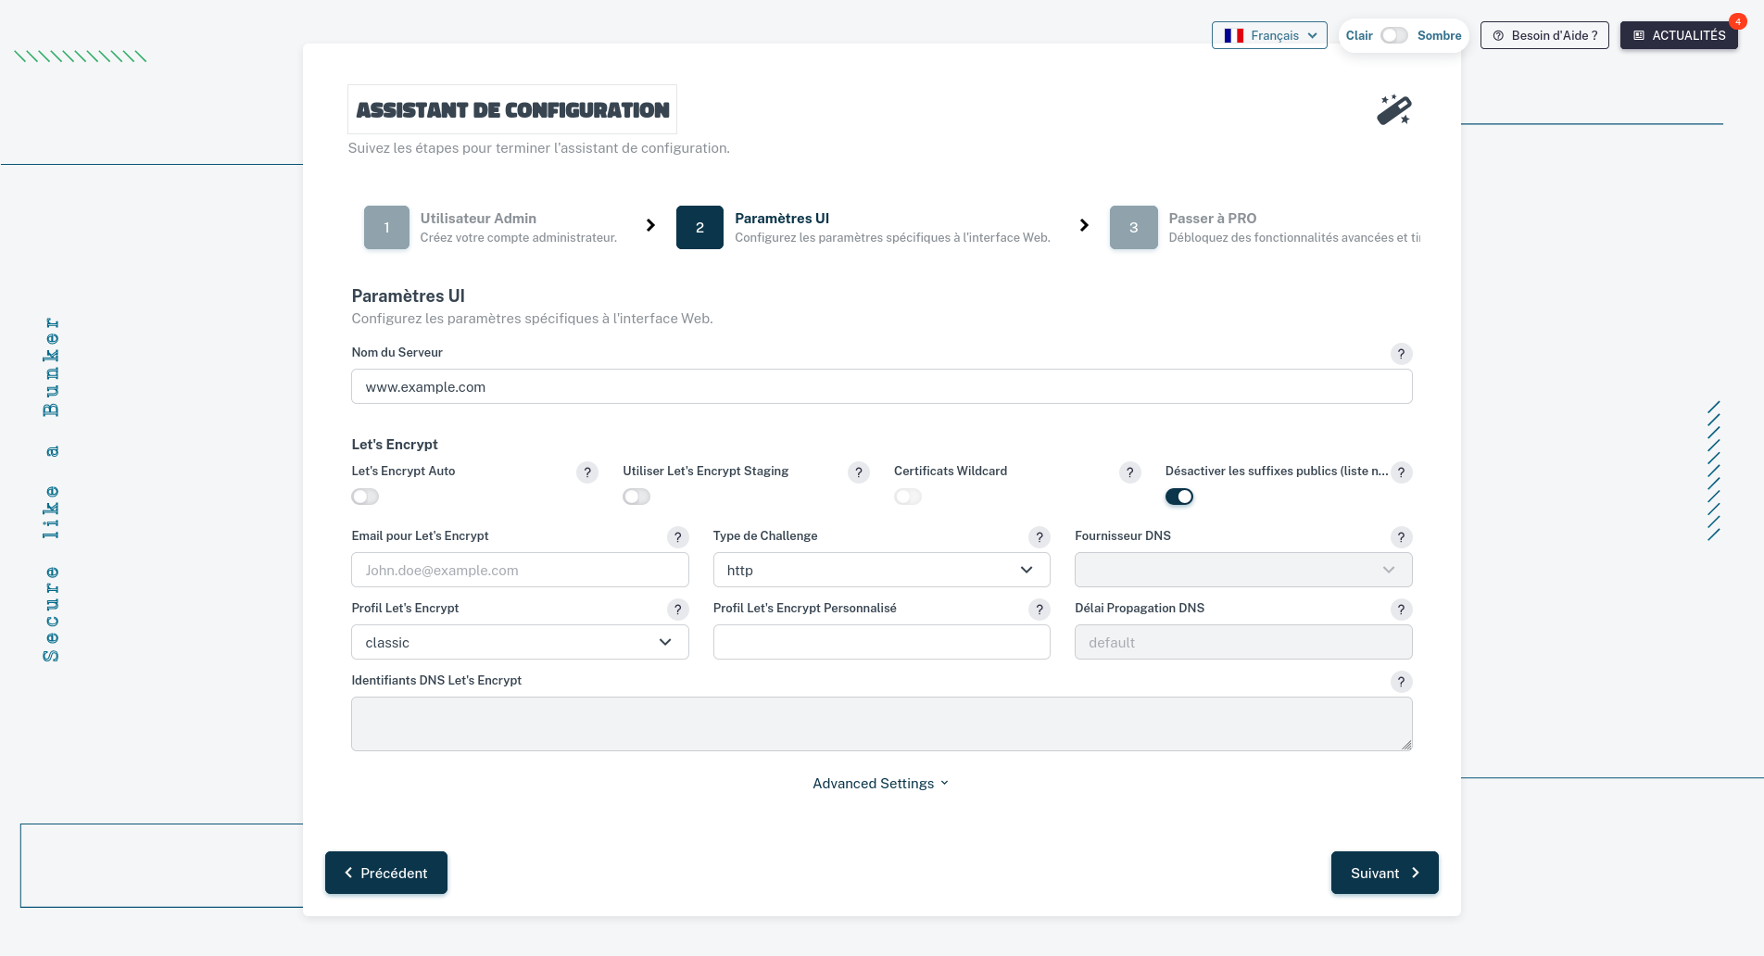
Task: Disable the Désactiver les suffixes publics toggle
Action: coord(1178,497)
